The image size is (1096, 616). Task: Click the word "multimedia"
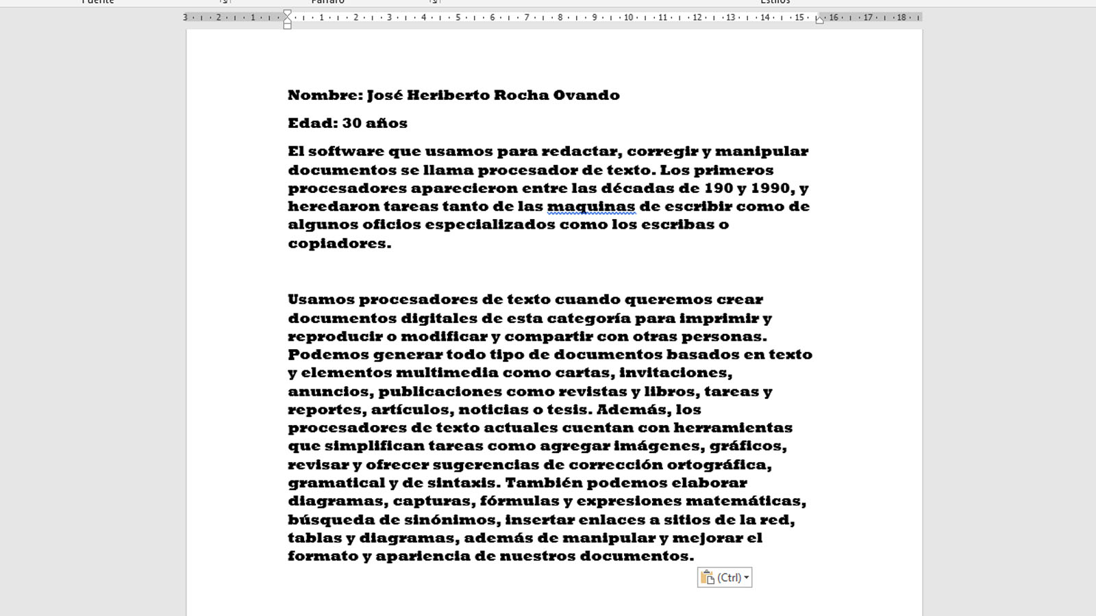(x=447, y=373)
